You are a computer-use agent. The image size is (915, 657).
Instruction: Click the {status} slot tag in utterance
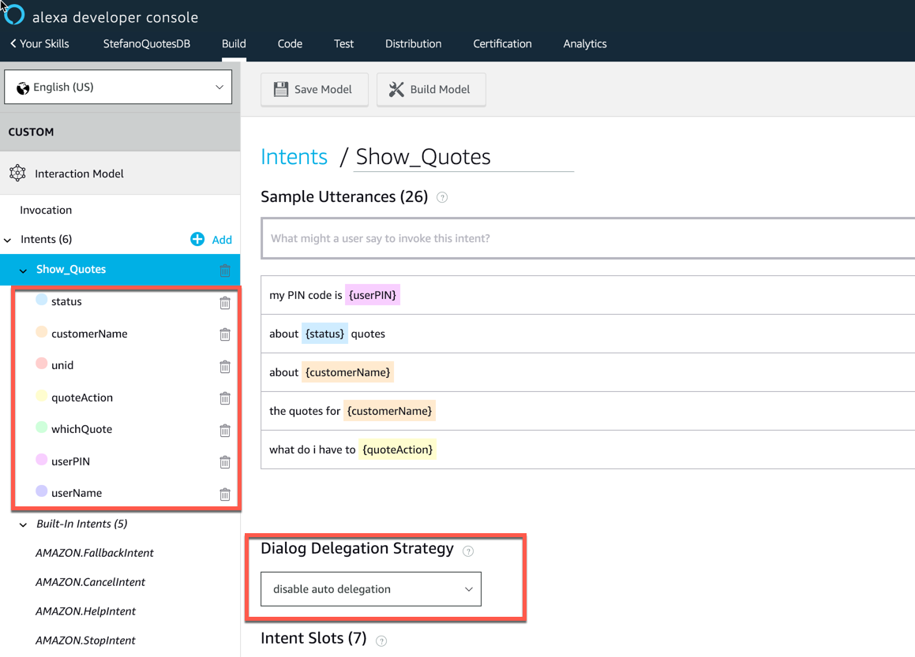click(x=324, y=334)
